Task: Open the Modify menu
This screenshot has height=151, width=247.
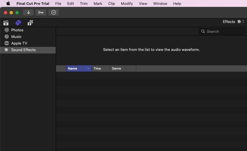Action: 127,3
